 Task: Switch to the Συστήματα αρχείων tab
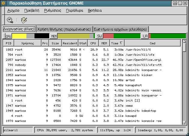(120, 29)
